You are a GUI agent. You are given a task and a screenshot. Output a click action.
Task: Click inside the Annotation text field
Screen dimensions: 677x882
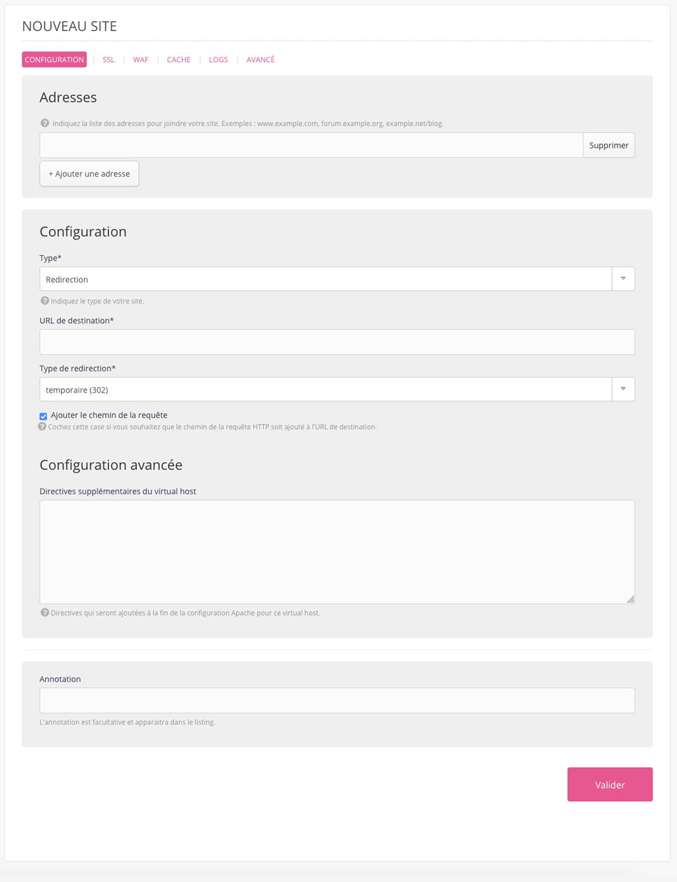click(337, 700)
